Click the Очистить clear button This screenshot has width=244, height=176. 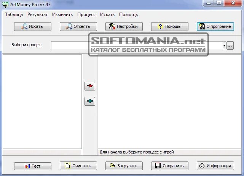78,166
